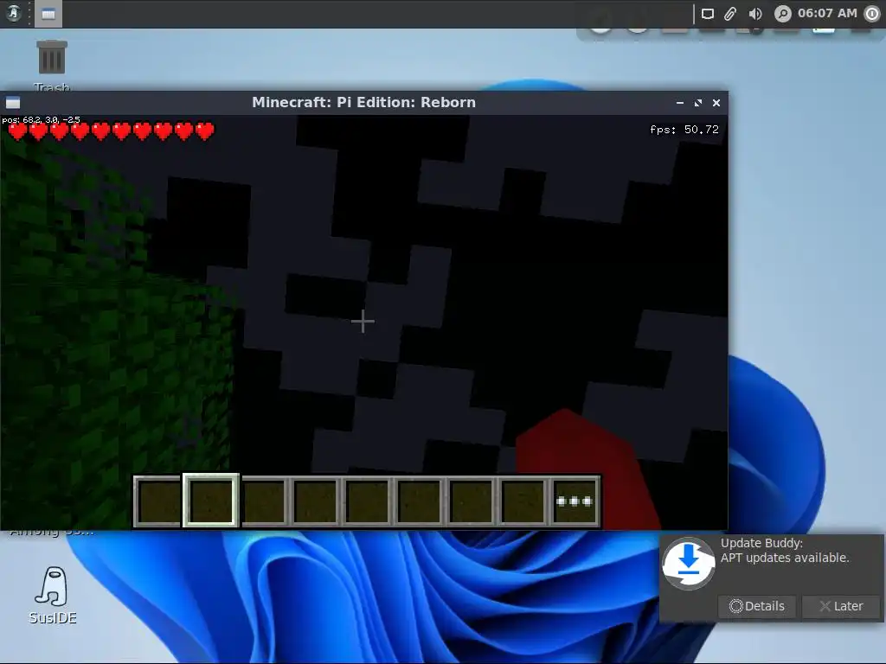
Task: Click the crosshair in game view
Action: pyautogui.click(x=363, y=322)
